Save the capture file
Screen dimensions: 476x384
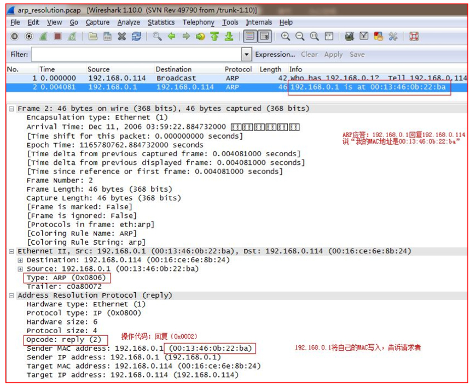point(107,37)
